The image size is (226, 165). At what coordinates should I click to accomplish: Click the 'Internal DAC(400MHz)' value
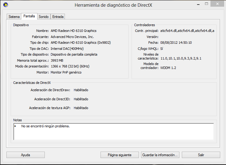[67, 49]
